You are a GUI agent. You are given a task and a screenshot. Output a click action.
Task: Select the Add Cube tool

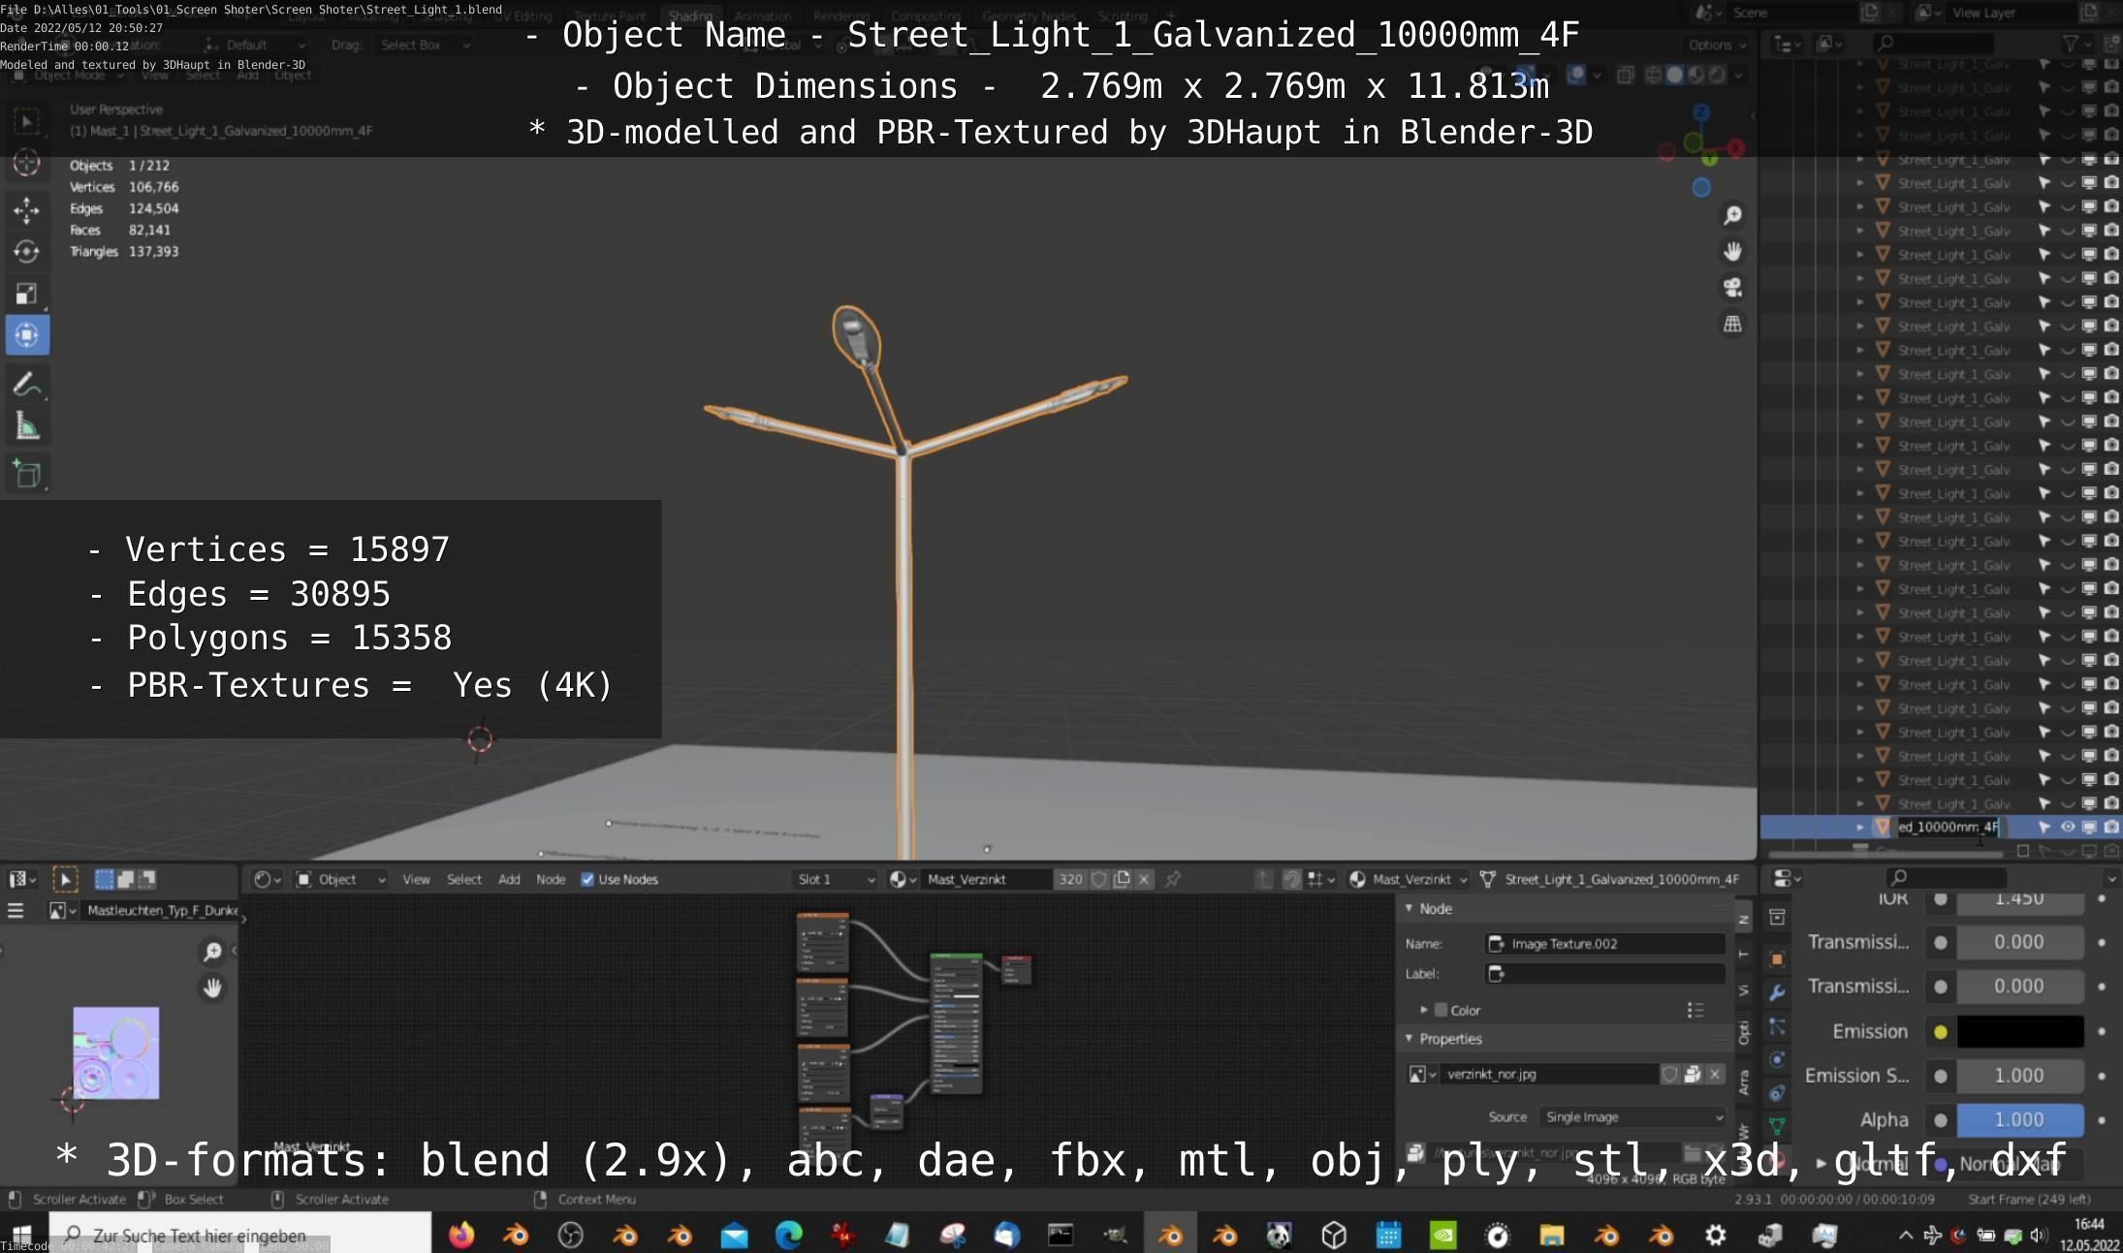26,474
